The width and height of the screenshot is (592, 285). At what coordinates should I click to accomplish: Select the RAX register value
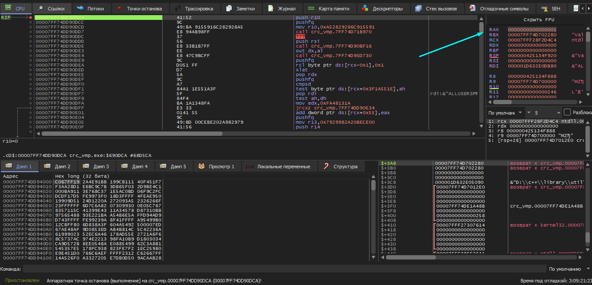(x=532, y=29)
